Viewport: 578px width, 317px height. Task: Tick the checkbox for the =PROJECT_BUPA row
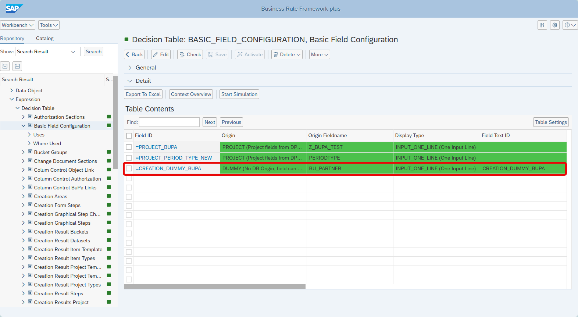[129, 147]
